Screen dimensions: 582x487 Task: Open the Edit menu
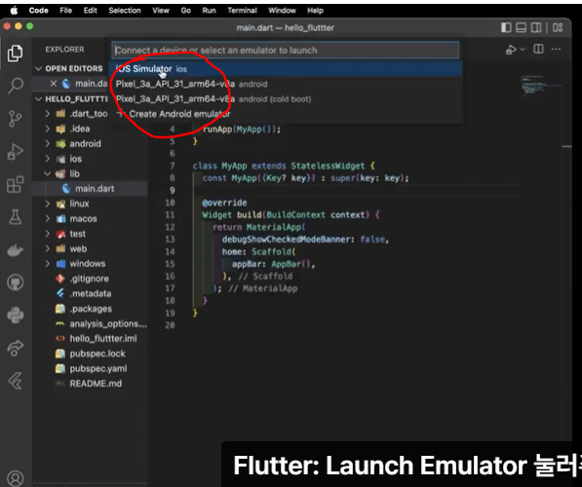(91, 11)
